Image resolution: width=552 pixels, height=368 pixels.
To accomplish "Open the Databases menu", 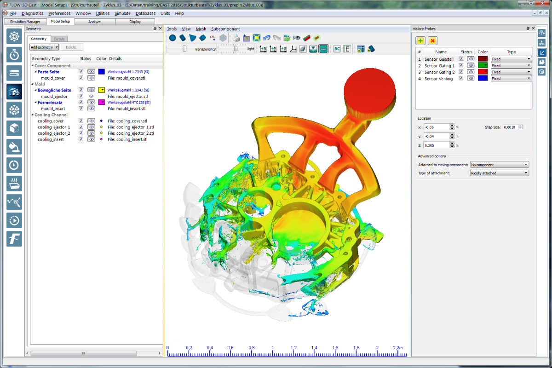I will 145,13.
